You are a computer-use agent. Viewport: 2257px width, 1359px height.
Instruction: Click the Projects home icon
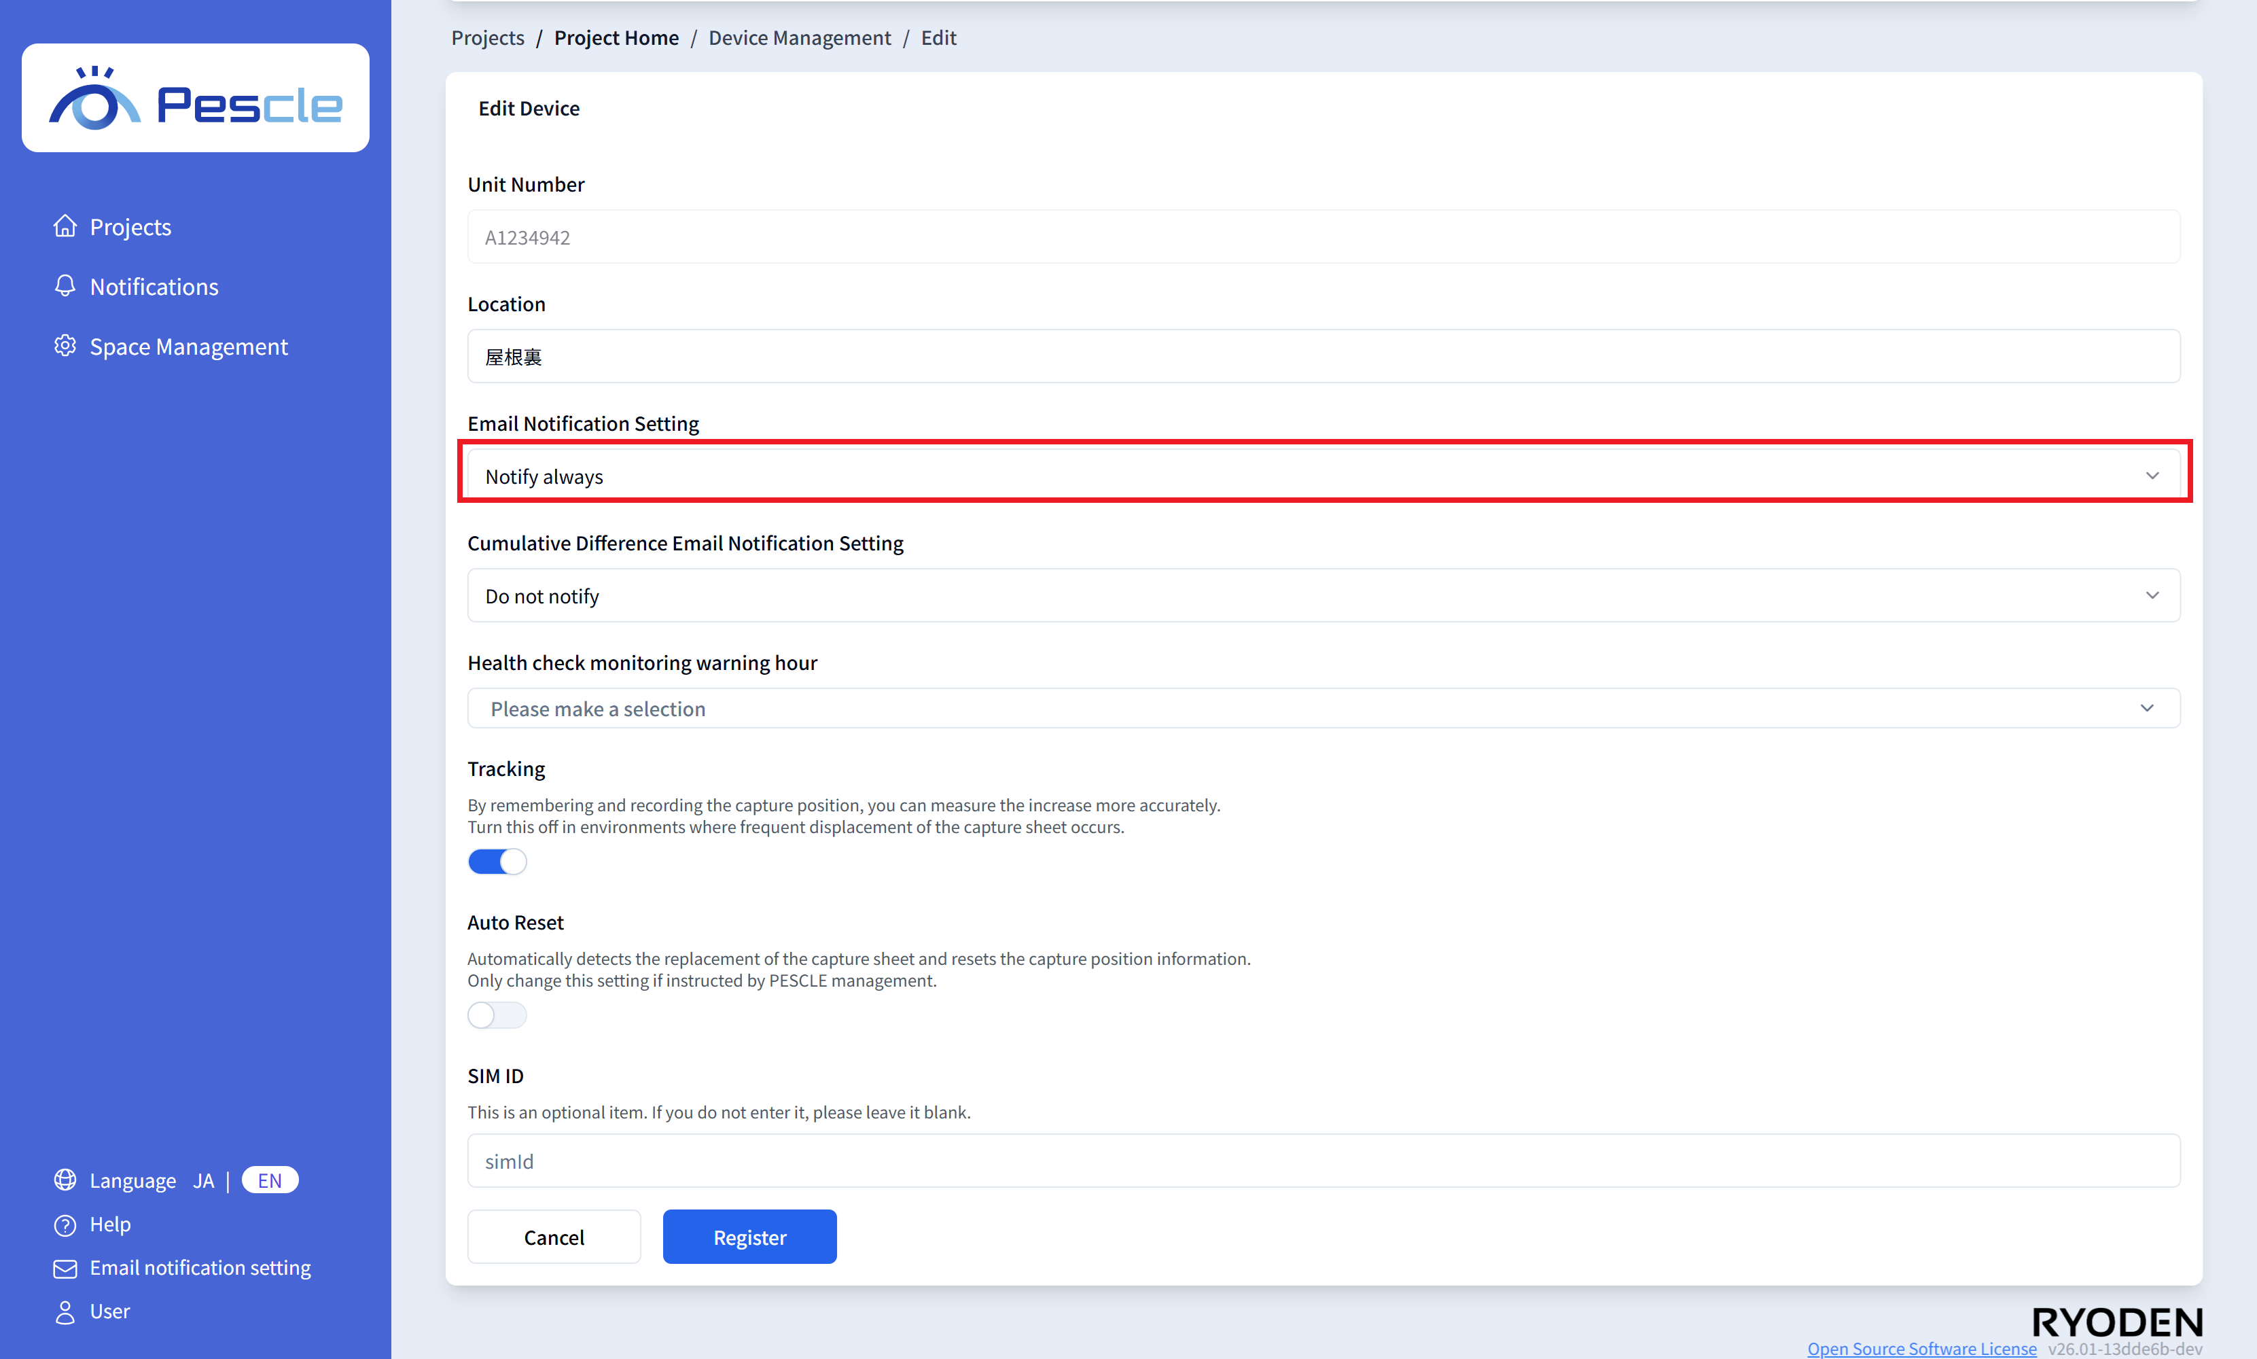[x=65, y=226]
